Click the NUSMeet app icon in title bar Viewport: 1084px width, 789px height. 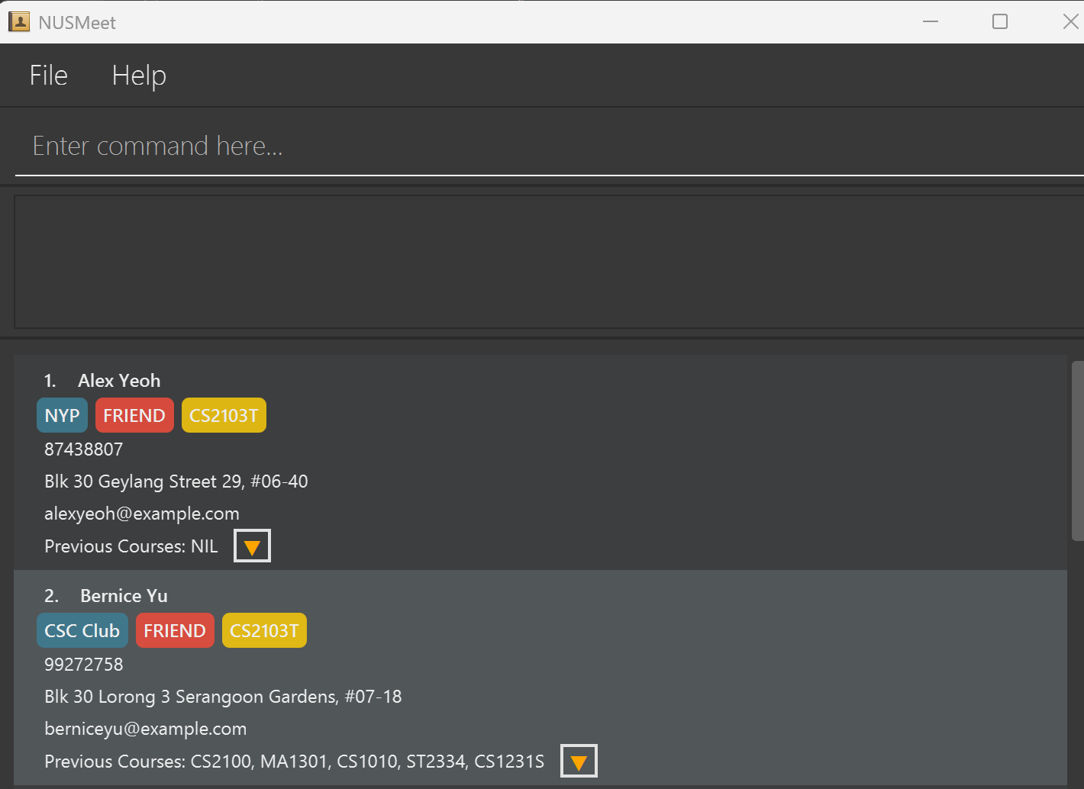18,21
